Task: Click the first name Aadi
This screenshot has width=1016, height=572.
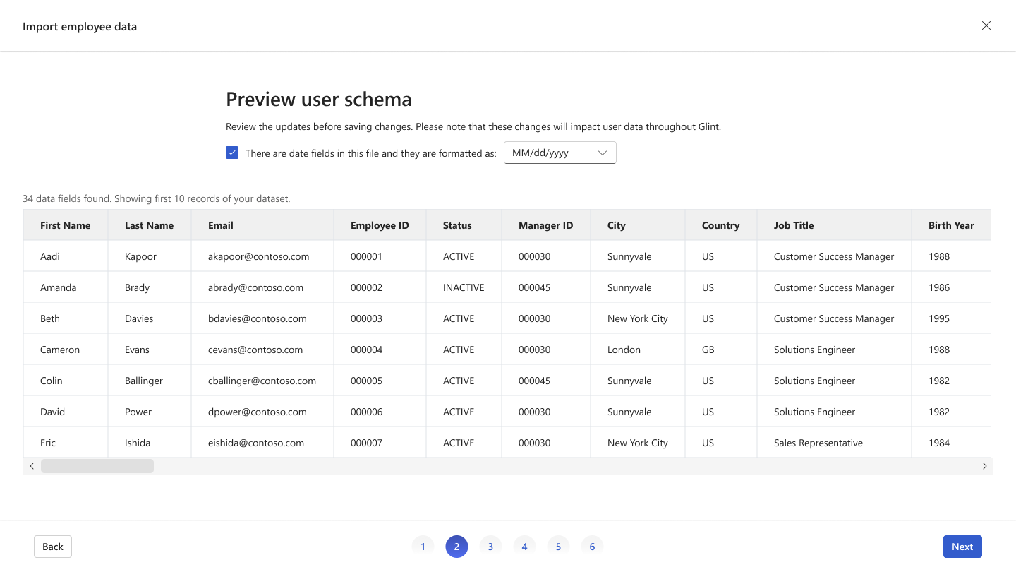Action: (50, 256)
